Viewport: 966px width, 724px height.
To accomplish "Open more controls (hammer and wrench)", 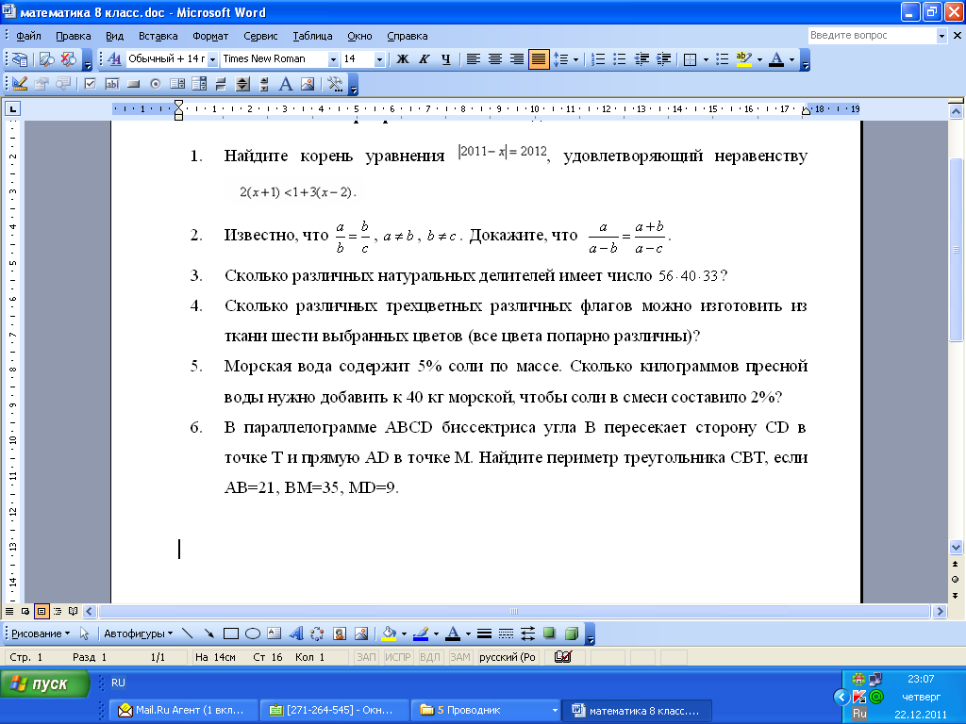I will [335, 84].
